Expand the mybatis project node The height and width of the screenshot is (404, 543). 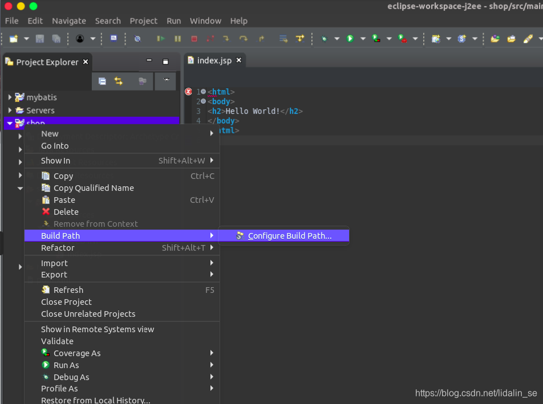click(10, 97)
